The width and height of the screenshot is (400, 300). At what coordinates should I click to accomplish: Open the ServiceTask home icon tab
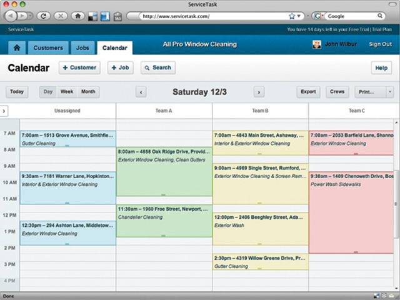[16, 47]
